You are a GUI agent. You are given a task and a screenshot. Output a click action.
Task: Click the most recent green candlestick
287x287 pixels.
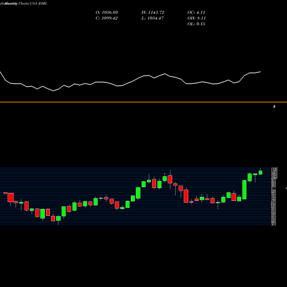261,172
